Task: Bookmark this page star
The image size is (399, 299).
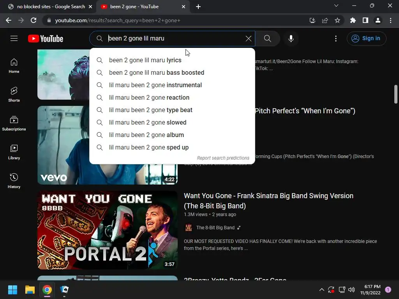Action: (x=337, y=20)
